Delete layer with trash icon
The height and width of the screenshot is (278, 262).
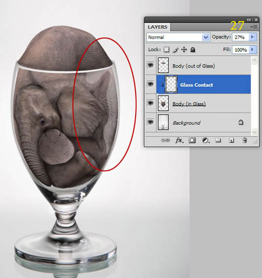(x=245, y=140)
